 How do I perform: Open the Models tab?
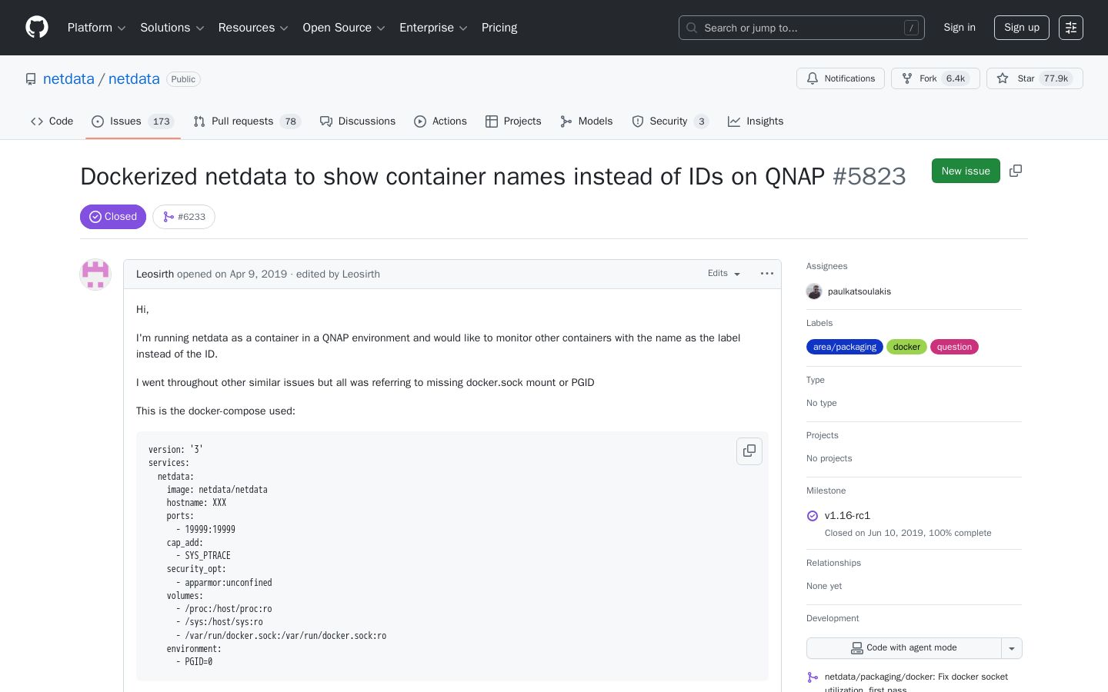tap(587, 121)
